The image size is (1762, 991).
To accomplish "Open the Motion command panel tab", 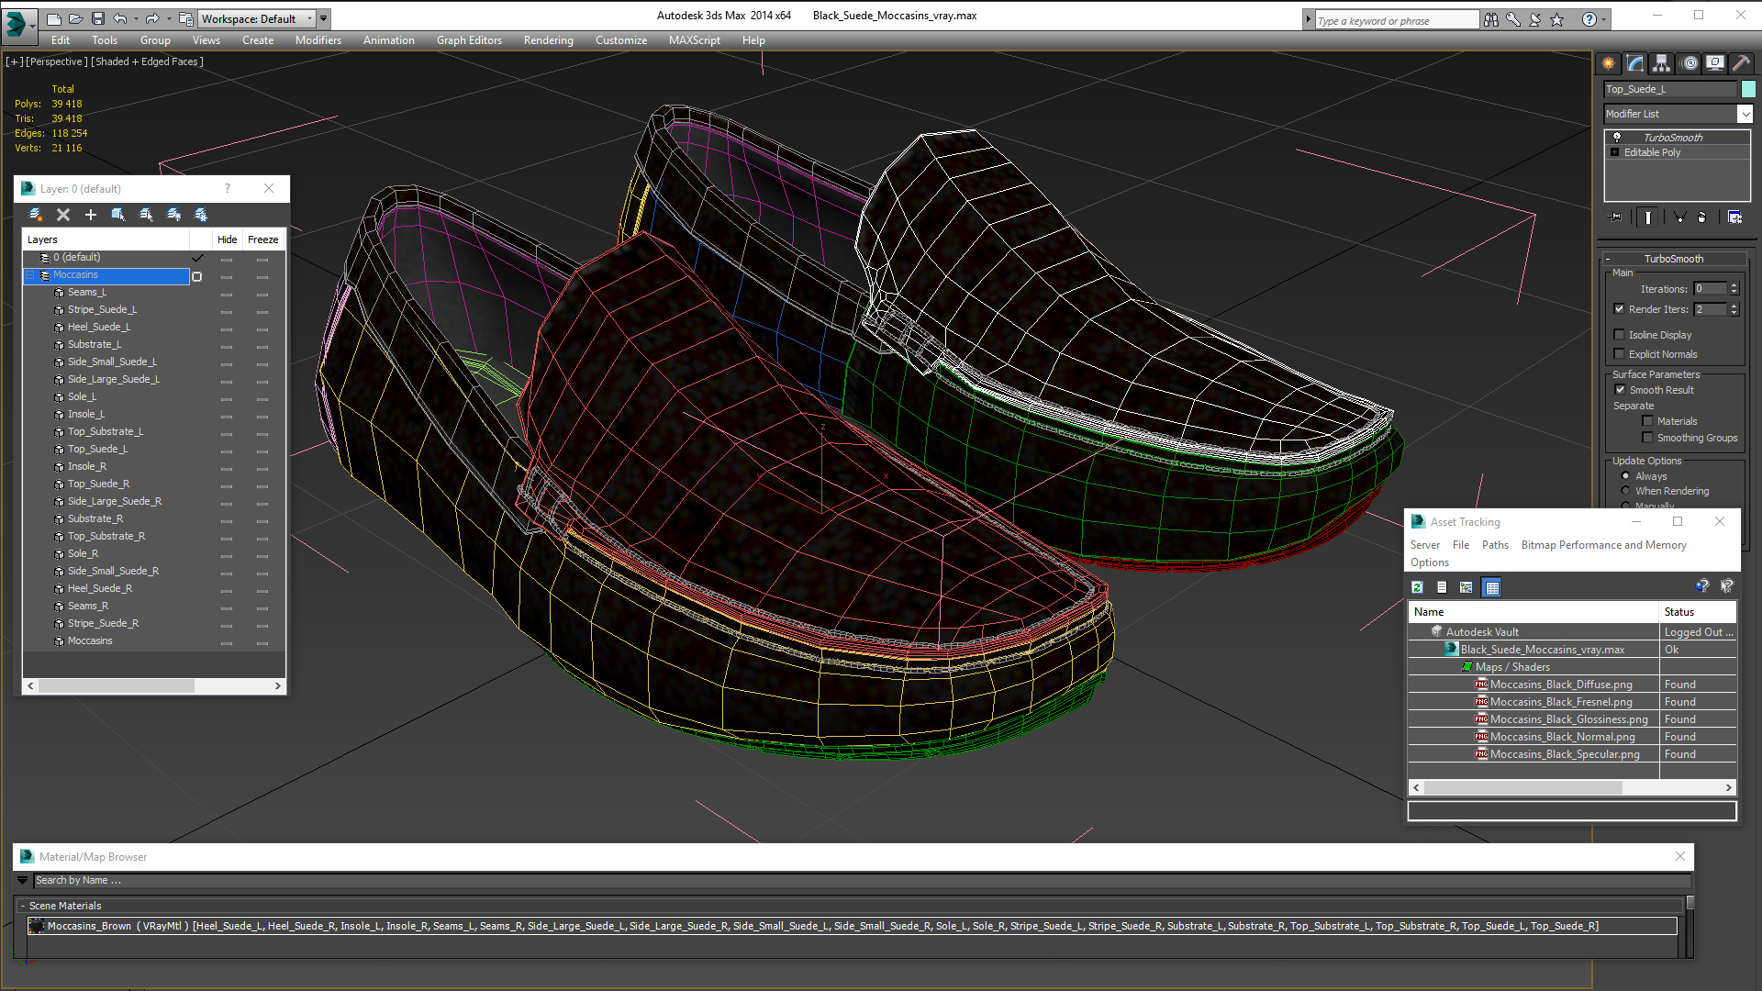I will tap(1690, 63).
